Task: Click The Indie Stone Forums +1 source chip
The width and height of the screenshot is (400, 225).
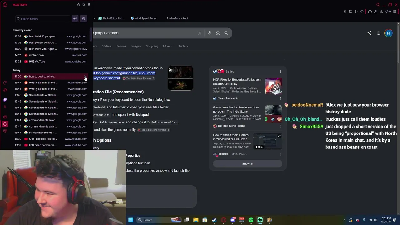Action: pyautogui.click(x=153, y=130)
